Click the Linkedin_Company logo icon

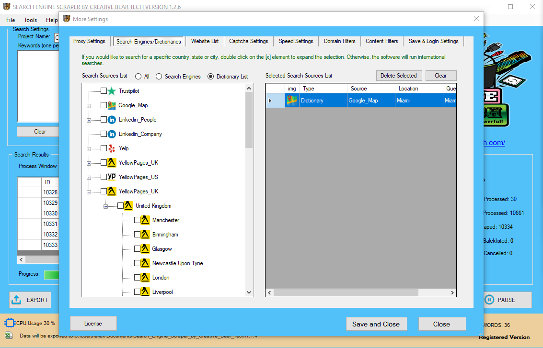(112, 134)
